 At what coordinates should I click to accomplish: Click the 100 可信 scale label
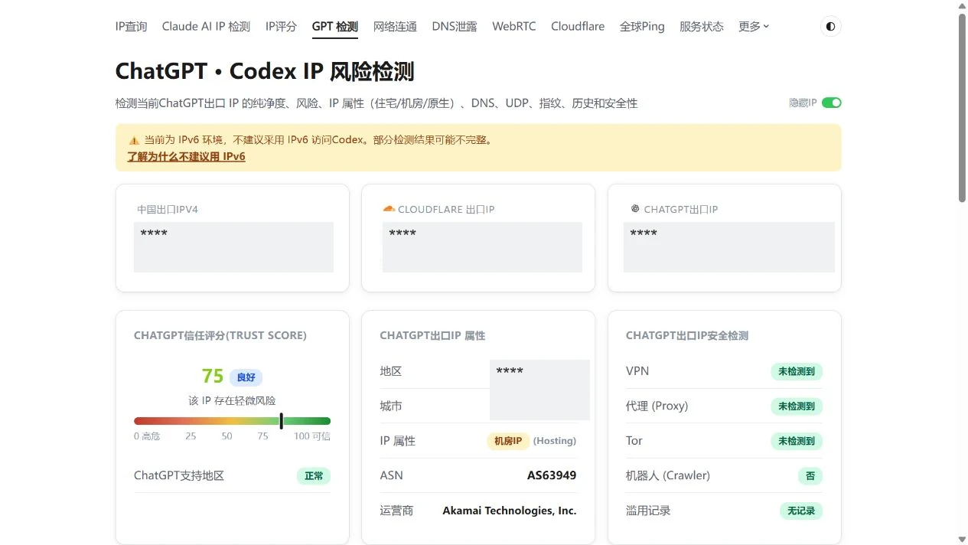click(x=312, y=436)
